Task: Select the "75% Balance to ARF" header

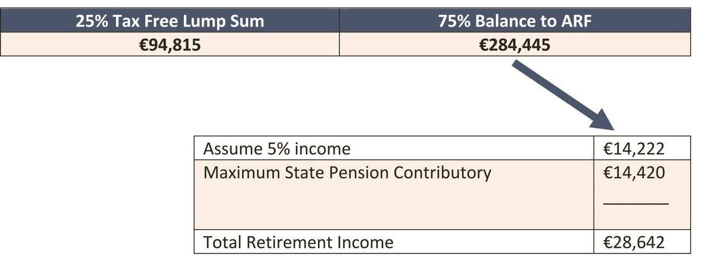Action: pyautogui.click(x=514, y=22)
